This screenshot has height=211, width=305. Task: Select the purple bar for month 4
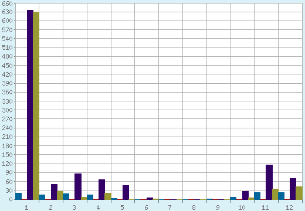pos(101,189)
